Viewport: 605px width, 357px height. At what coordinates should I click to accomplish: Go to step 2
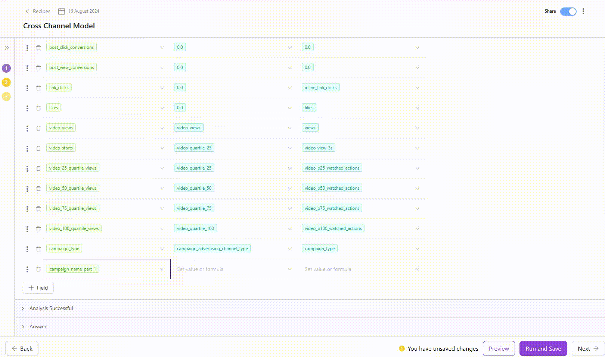(x=6, y=82)
